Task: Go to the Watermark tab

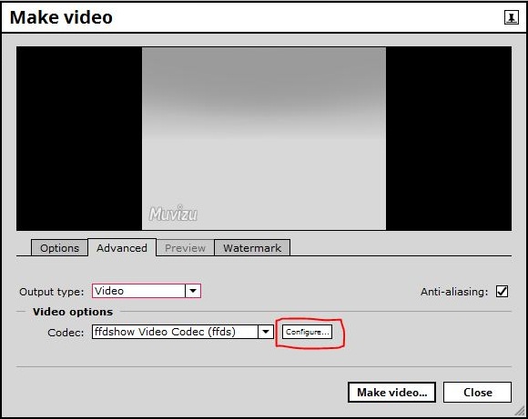Action: (252, 248)
